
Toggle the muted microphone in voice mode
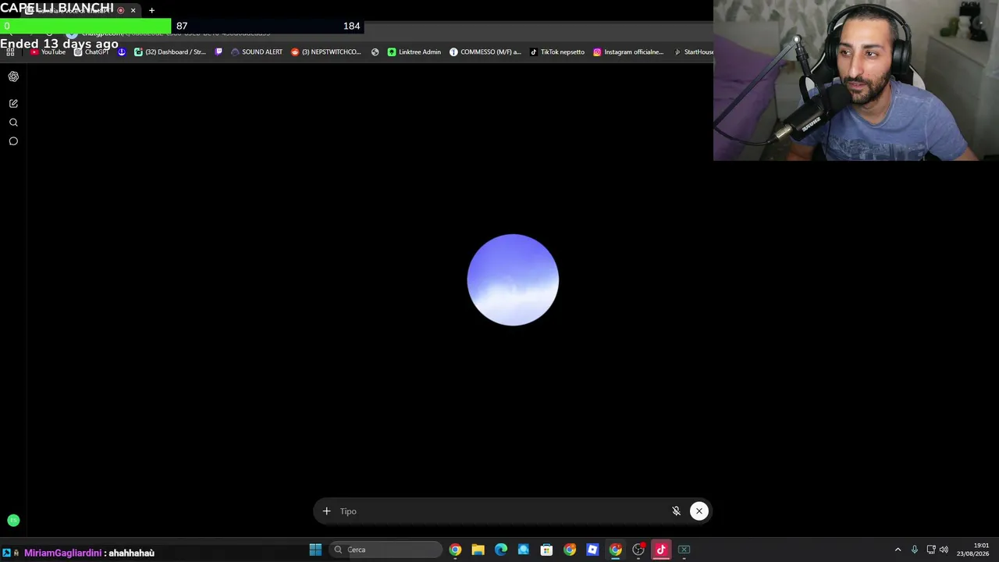tap(676, 511)
